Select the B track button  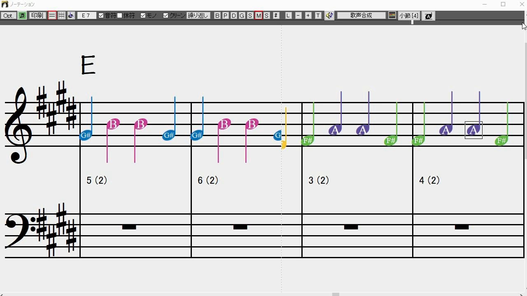point(217,16)
